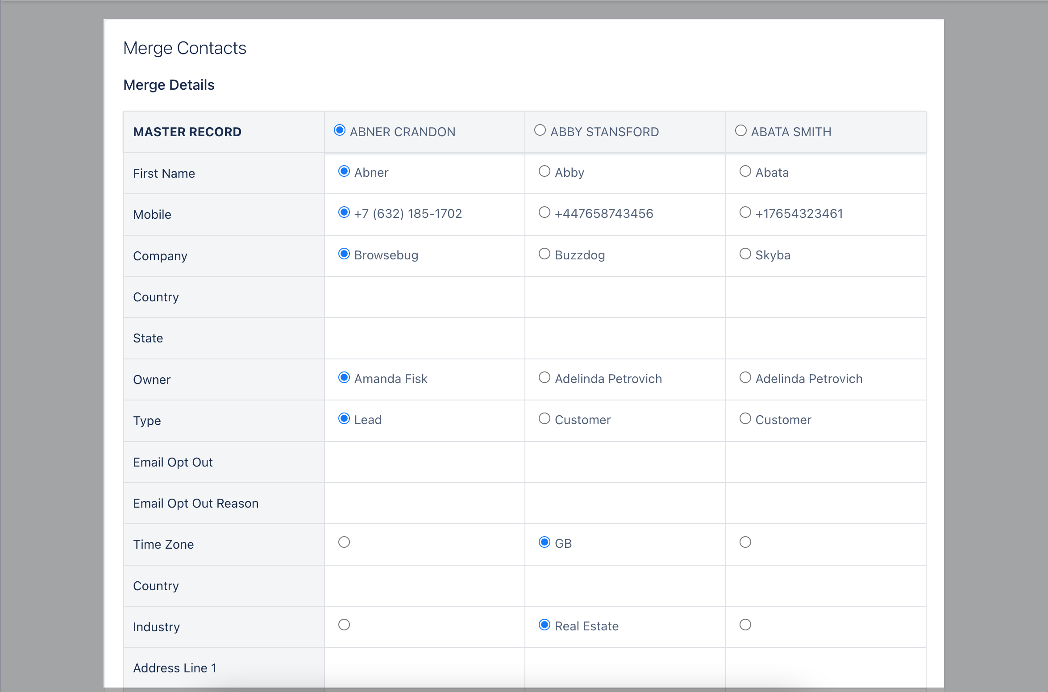Select empty Industry for Abner Crandon

[x=344, y=625]
